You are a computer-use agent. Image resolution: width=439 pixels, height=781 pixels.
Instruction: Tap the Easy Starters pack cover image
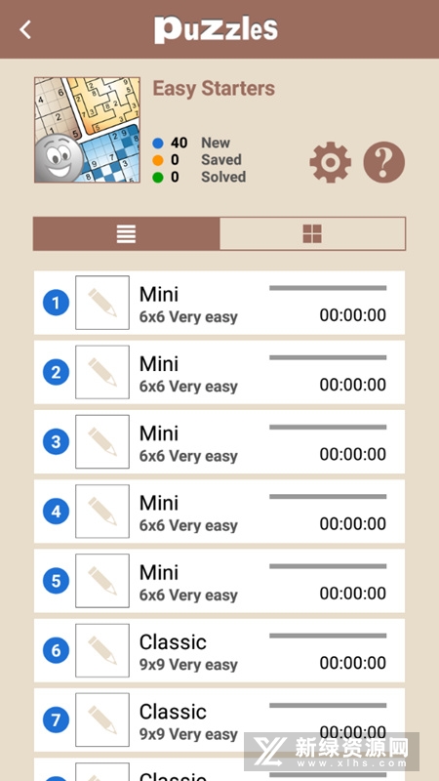point(87,130)
